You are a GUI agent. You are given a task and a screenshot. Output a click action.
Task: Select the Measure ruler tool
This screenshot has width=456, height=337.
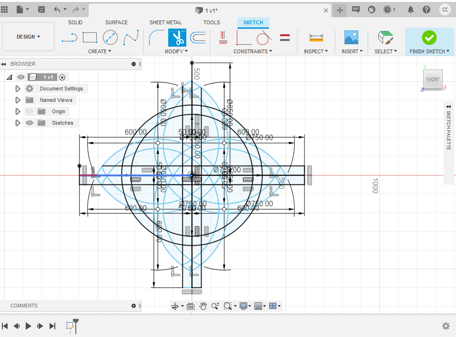coord(316,38)
